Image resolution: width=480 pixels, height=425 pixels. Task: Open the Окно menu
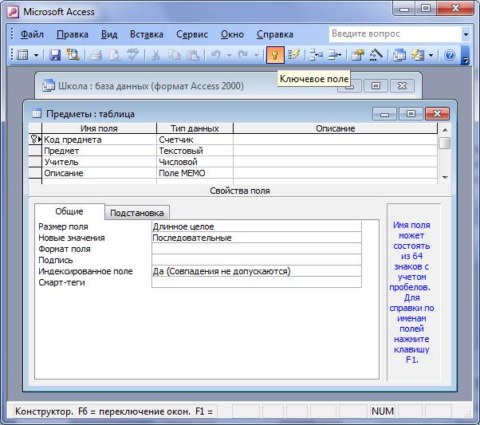pos(232,34)
